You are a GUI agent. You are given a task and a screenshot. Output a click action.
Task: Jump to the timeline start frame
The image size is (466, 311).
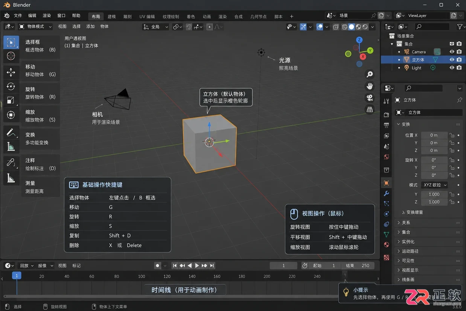tap(175, 265)
